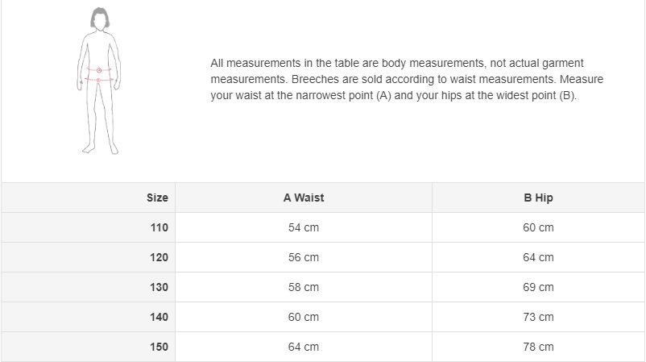Select the A Waist column header

[304, 198]
